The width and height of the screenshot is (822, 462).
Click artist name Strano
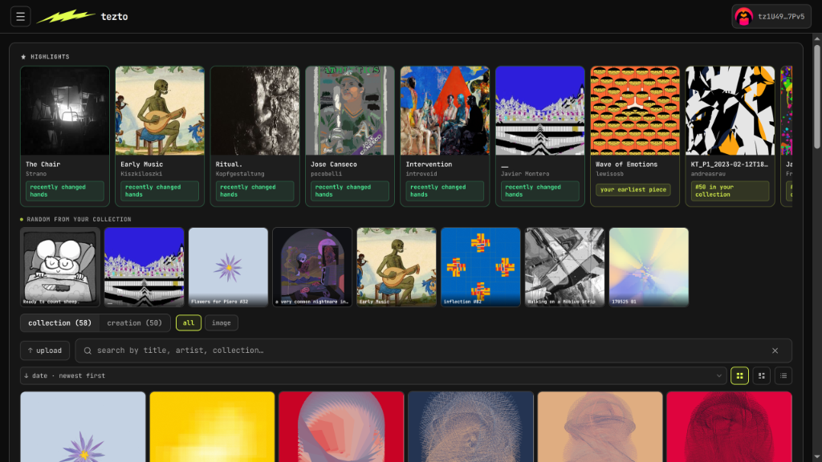36,174
